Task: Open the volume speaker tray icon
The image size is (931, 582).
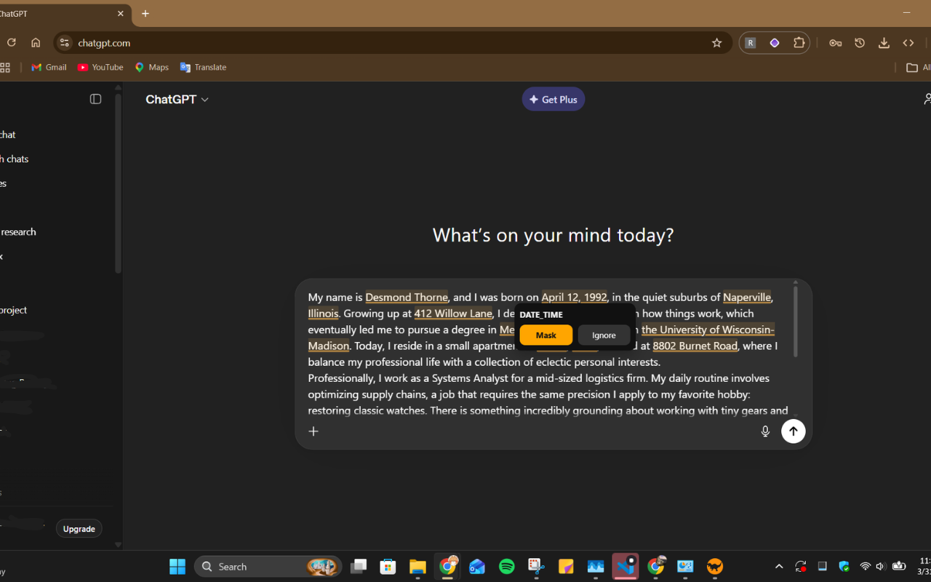Action: point(880,567)
